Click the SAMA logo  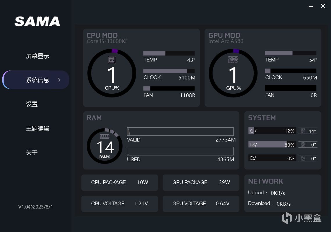click(x=37, y=21)
